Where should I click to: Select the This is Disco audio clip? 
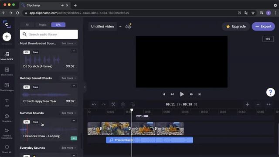click(150, 140)
